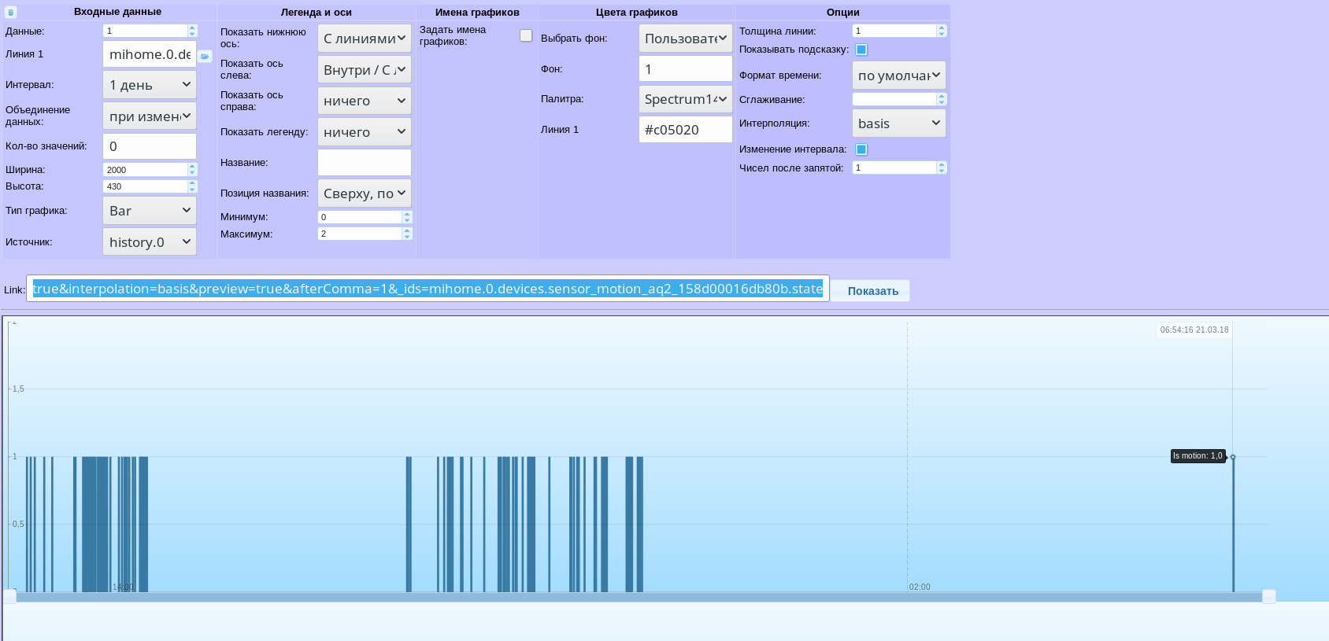Click the Is motion: 1,0 tooltip

click(x=1198, y=456)
